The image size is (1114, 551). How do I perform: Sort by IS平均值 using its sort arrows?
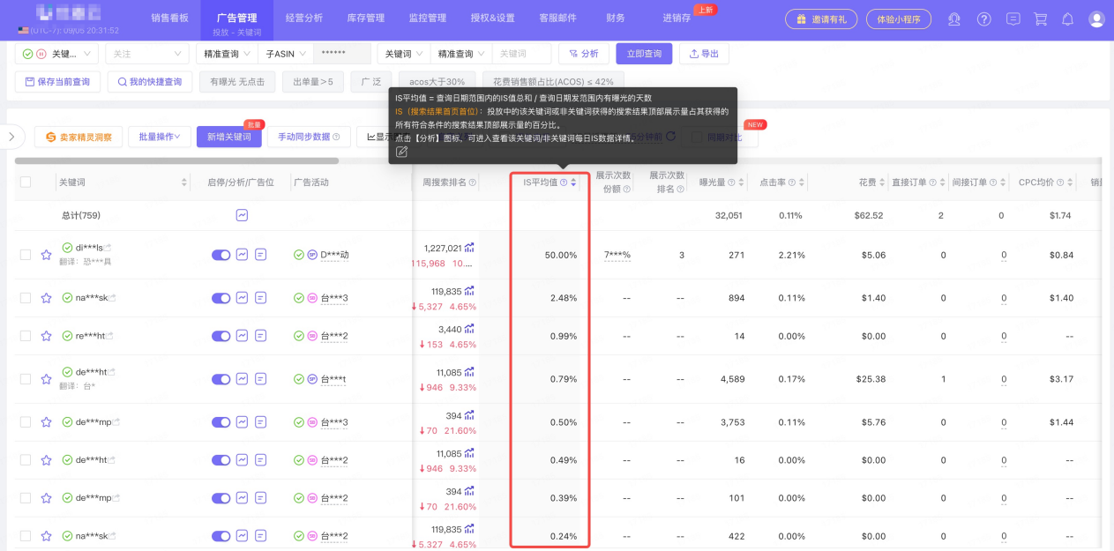[x=573, y=182]
